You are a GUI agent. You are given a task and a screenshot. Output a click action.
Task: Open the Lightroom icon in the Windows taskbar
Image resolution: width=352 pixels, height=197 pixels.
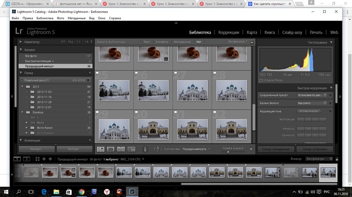tap(132, 192)
